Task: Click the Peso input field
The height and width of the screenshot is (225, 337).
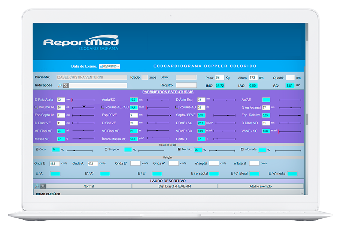Action: [220, 78]
